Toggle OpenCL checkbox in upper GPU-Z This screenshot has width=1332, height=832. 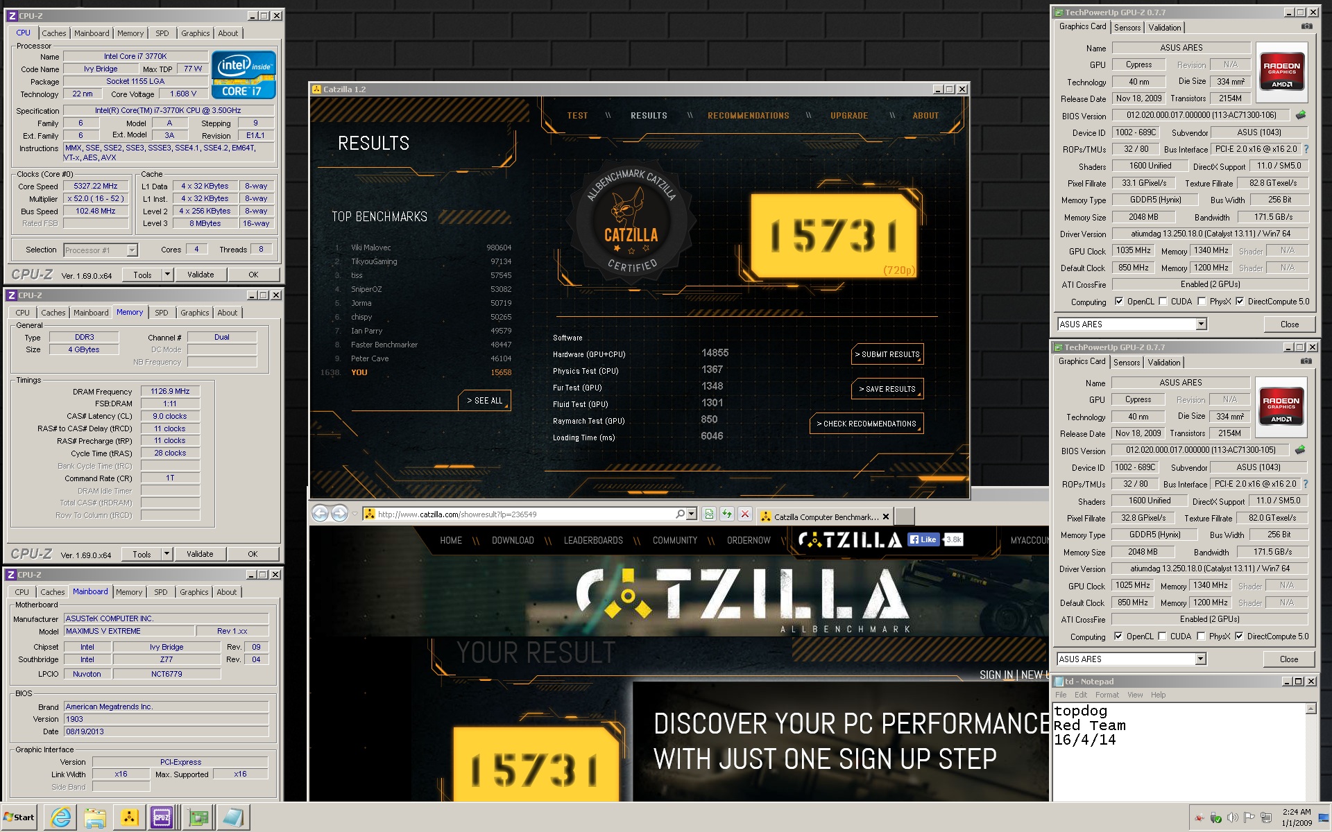[1119, 302]
